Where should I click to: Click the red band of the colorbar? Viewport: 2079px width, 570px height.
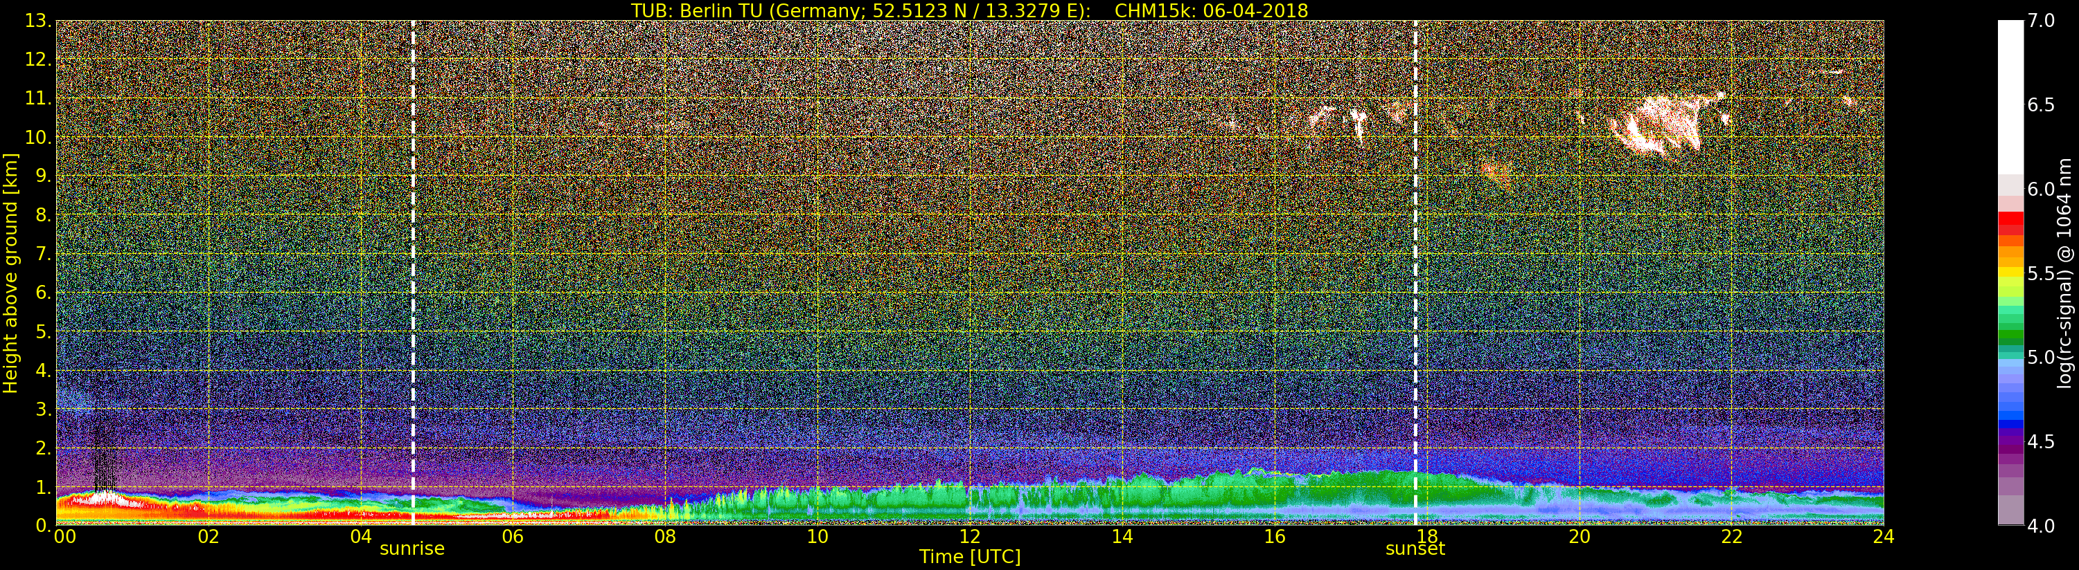coord(2010,223)
